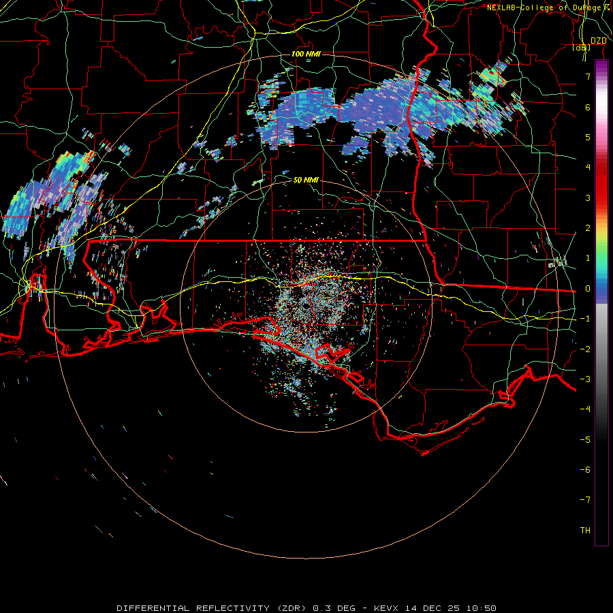Click the 2 value on the color scale
Screen dimensions: 613x613
coord(588,228)
